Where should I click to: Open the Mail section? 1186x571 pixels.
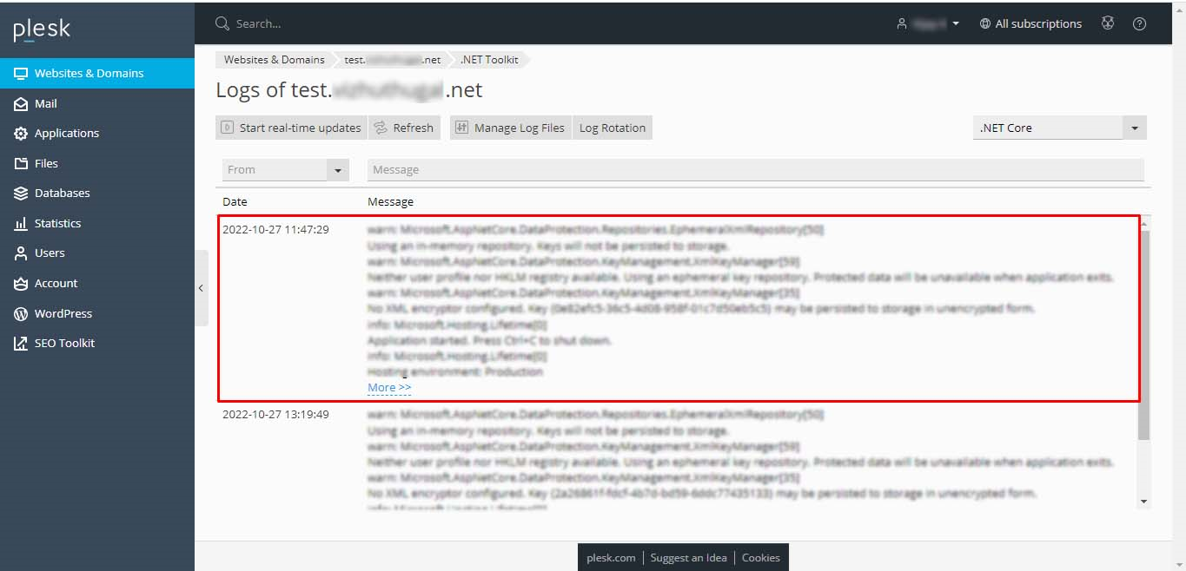tap(97, 103)
